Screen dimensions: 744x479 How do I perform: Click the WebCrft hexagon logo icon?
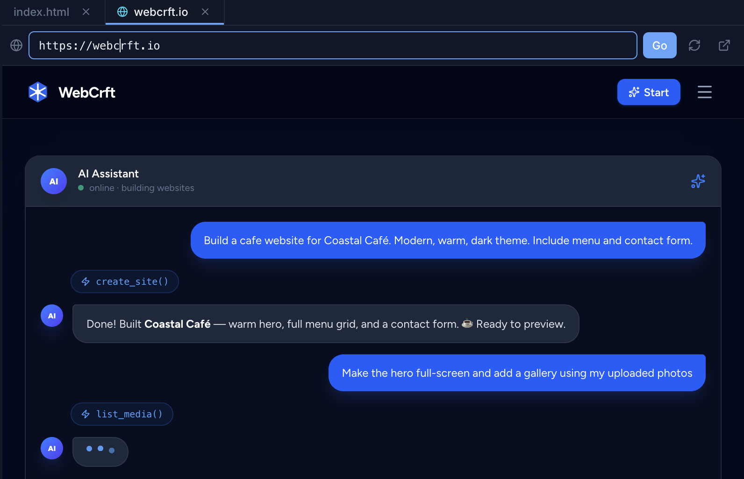(38, 92)
